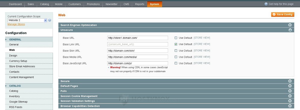
Task: Open the Mobile menu
Action: [59, 4]
